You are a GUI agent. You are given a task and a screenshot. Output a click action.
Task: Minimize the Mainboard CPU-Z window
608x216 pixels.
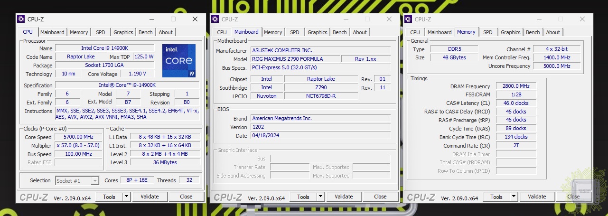click(x=345, y=19)
